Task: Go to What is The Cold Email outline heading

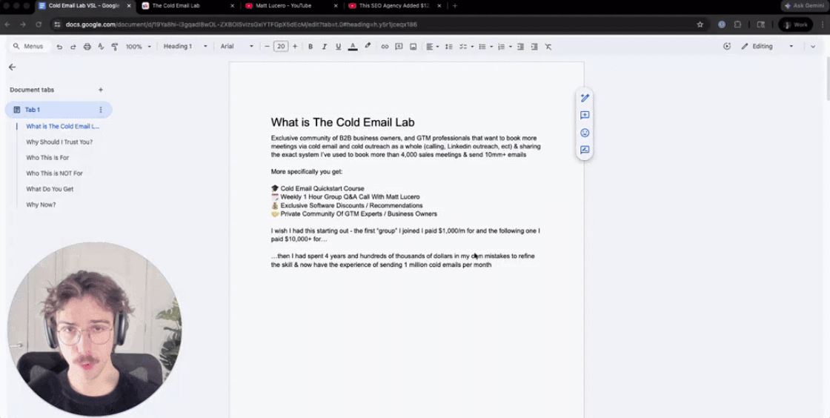Action: coord(62,127)
